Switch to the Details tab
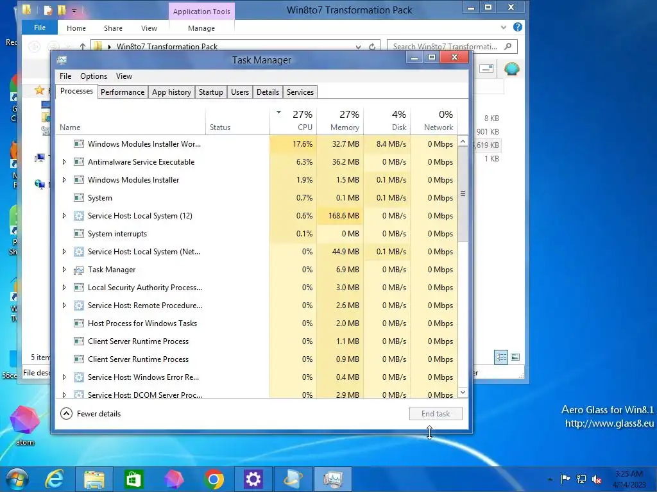This screenshot has width=657, height=492. pos(268,92)
